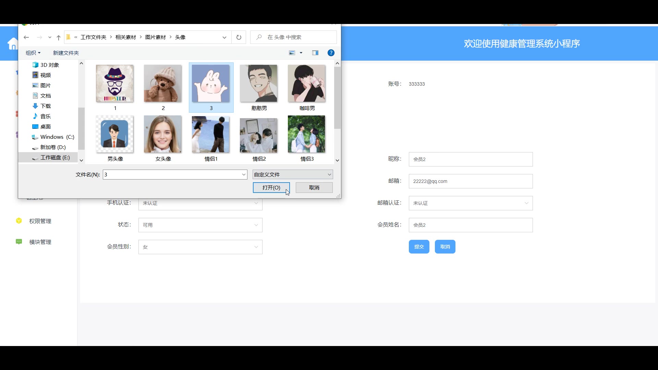Click the home icon in blue header
Image resolution: width=658 pixels, height=370 pixels.
13,44
